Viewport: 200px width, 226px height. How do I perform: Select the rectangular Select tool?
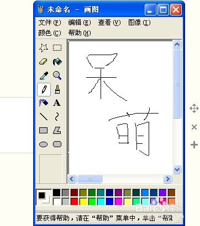[x=57, y=48]
